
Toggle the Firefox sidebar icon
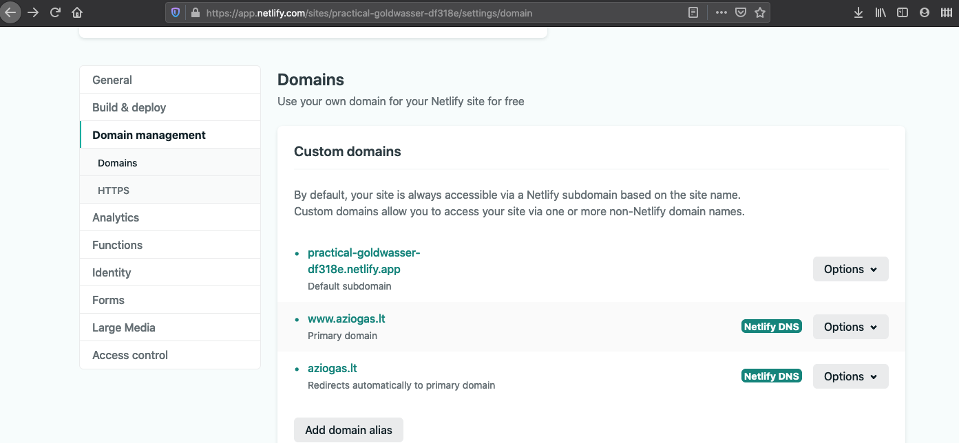(x=902, y=12)
